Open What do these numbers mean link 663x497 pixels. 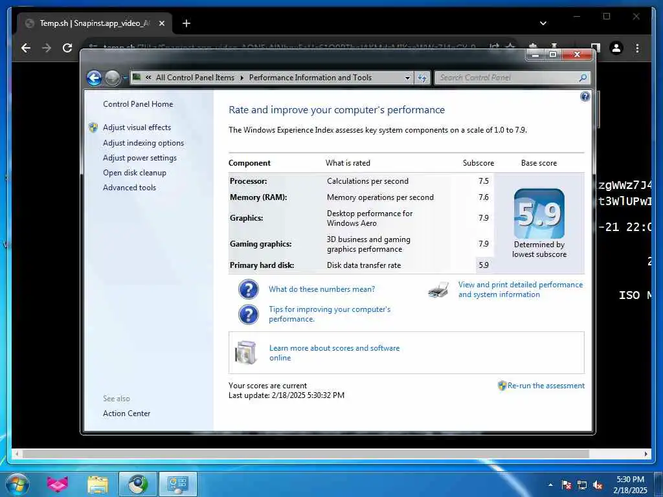[322, 289]
